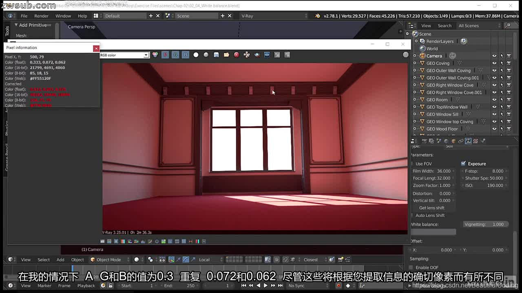Enable the Use FOV checkbox
The width and height of the screenshot is (522, 293).
pyautogui.click(x=411, y=164)
